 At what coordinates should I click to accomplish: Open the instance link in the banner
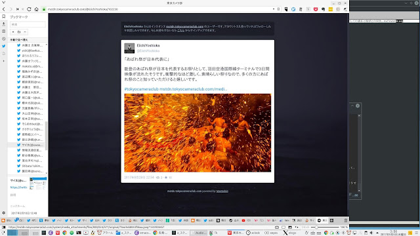pos(184,26)
